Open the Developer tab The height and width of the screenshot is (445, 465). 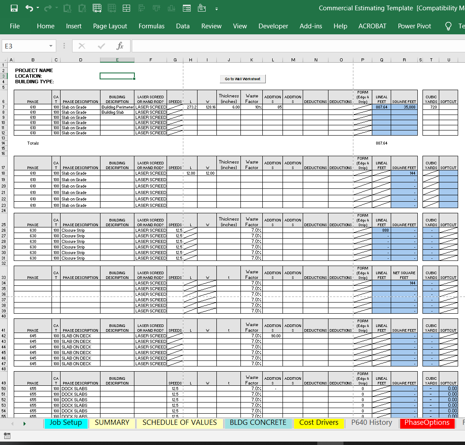pos(273,26)
